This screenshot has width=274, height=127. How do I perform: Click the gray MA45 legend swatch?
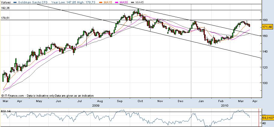pyautogui.click(x=133, y=2)
